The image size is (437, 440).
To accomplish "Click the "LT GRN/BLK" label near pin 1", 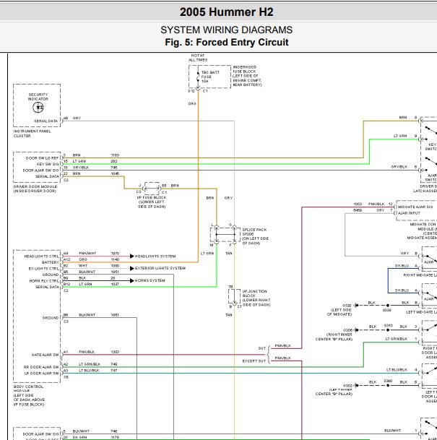I will click(x=396, y=339).
